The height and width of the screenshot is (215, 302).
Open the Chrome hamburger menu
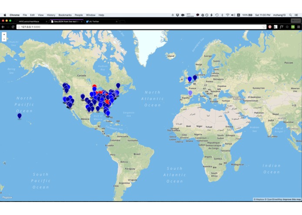[299, 27]
